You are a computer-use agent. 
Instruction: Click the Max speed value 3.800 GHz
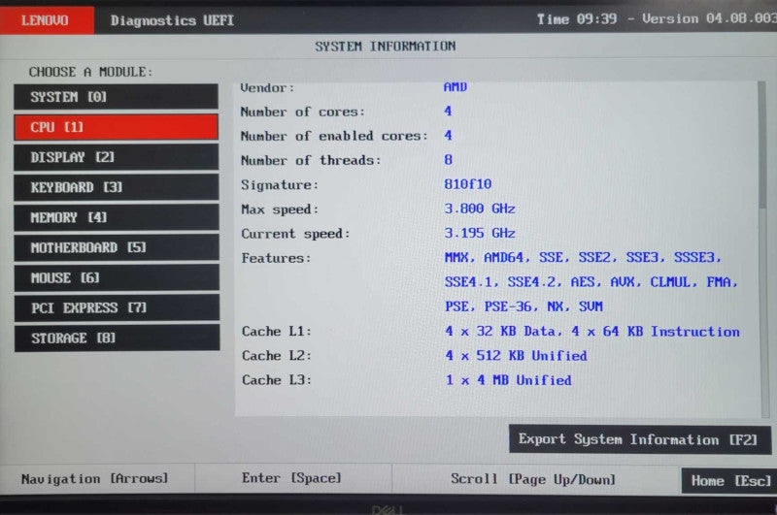[x=480, y=209]
